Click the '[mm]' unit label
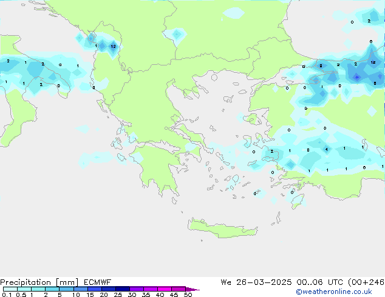Viewport: 385px width, 297px height. [67, 282]
